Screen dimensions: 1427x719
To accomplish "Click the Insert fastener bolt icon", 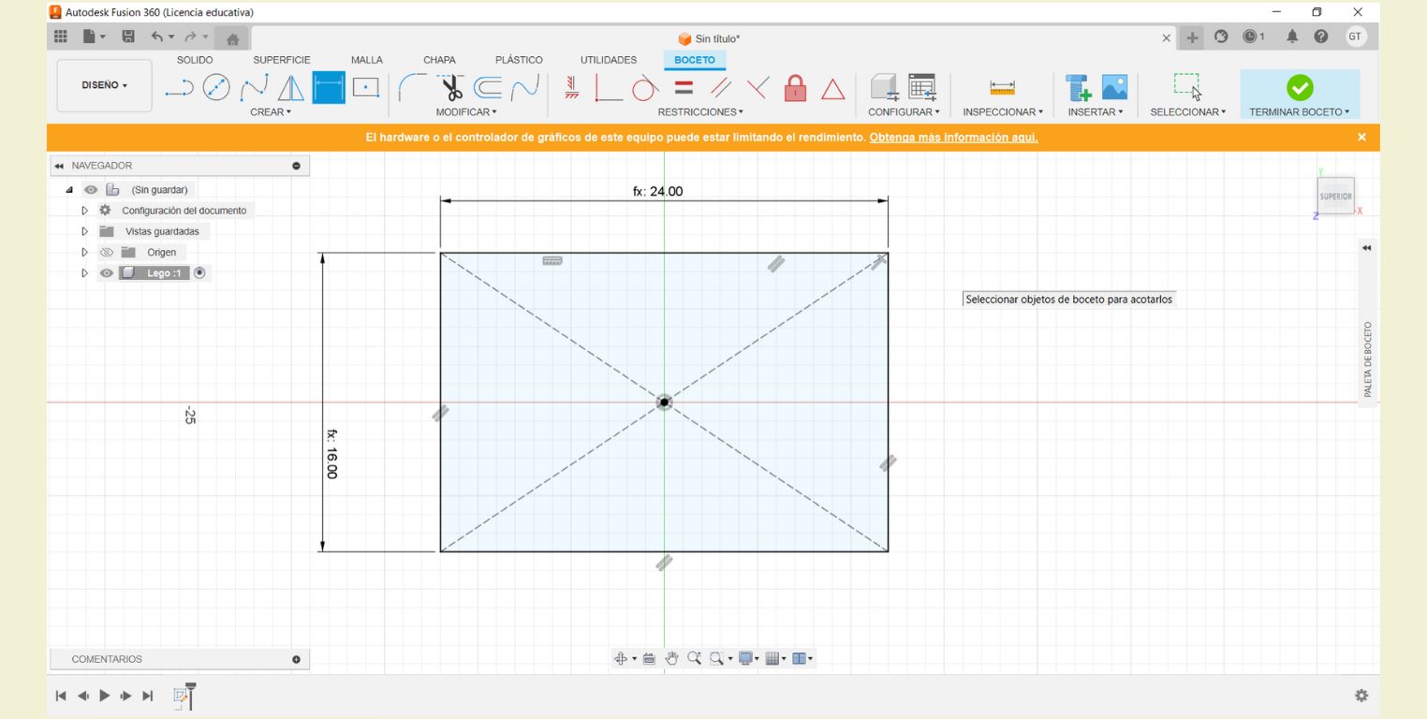I will point(1079,88).
